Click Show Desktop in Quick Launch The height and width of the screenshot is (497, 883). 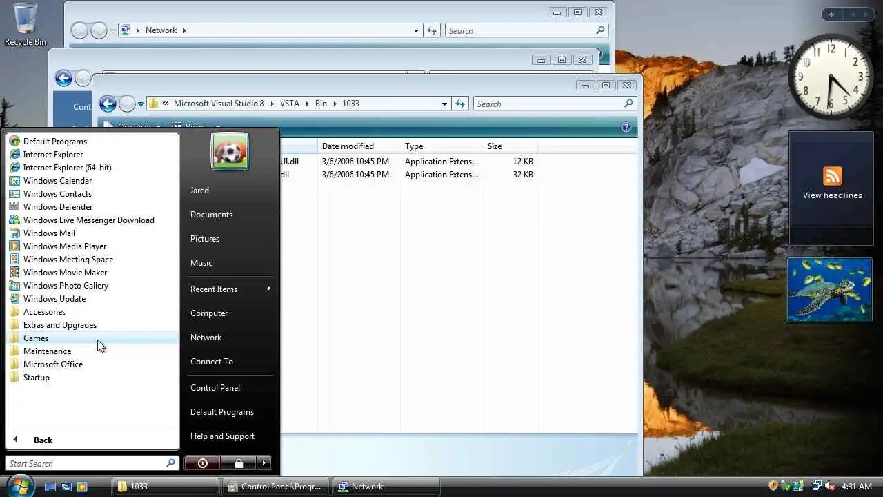click(x=50, y=487)
